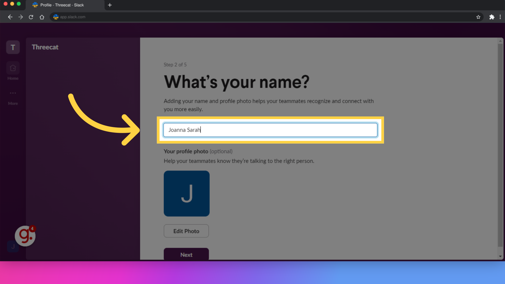This screenshot has height=284, width=505.
Task: Click the browser refresh icon
Action: click(31, 17)
